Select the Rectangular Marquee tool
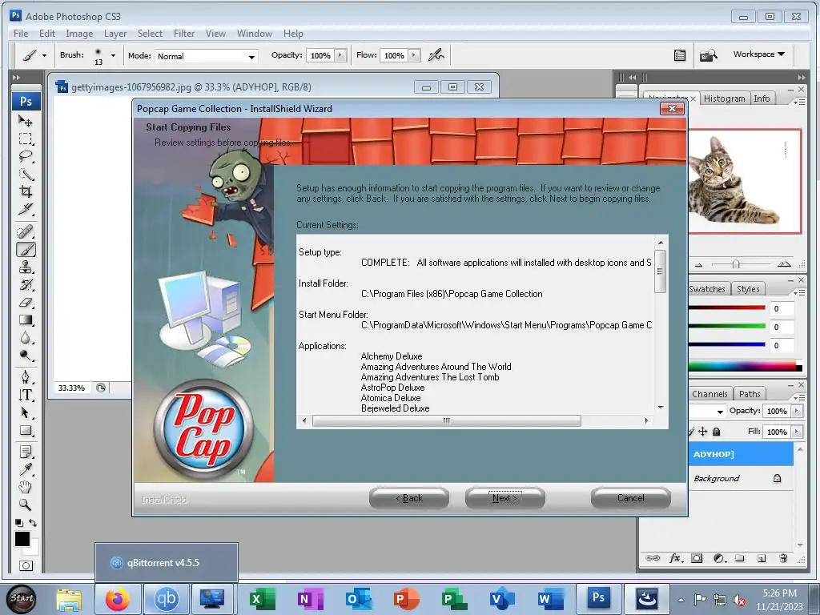Viewport: 820px width, 615px height. pos(25,139)
